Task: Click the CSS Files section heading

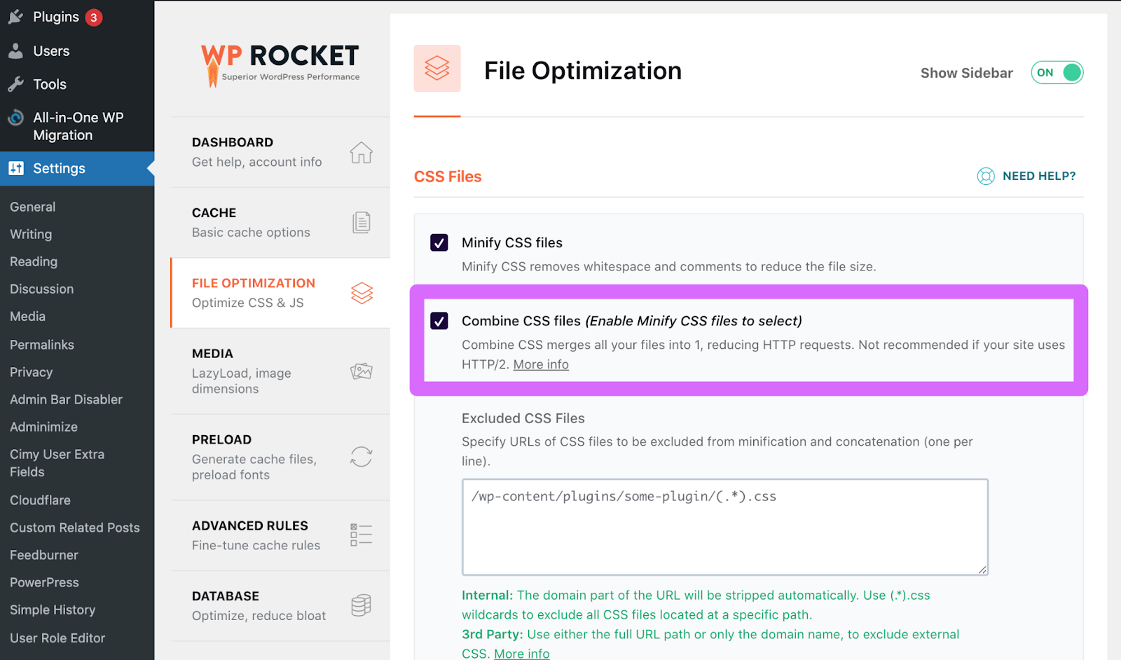Action: 448,177
